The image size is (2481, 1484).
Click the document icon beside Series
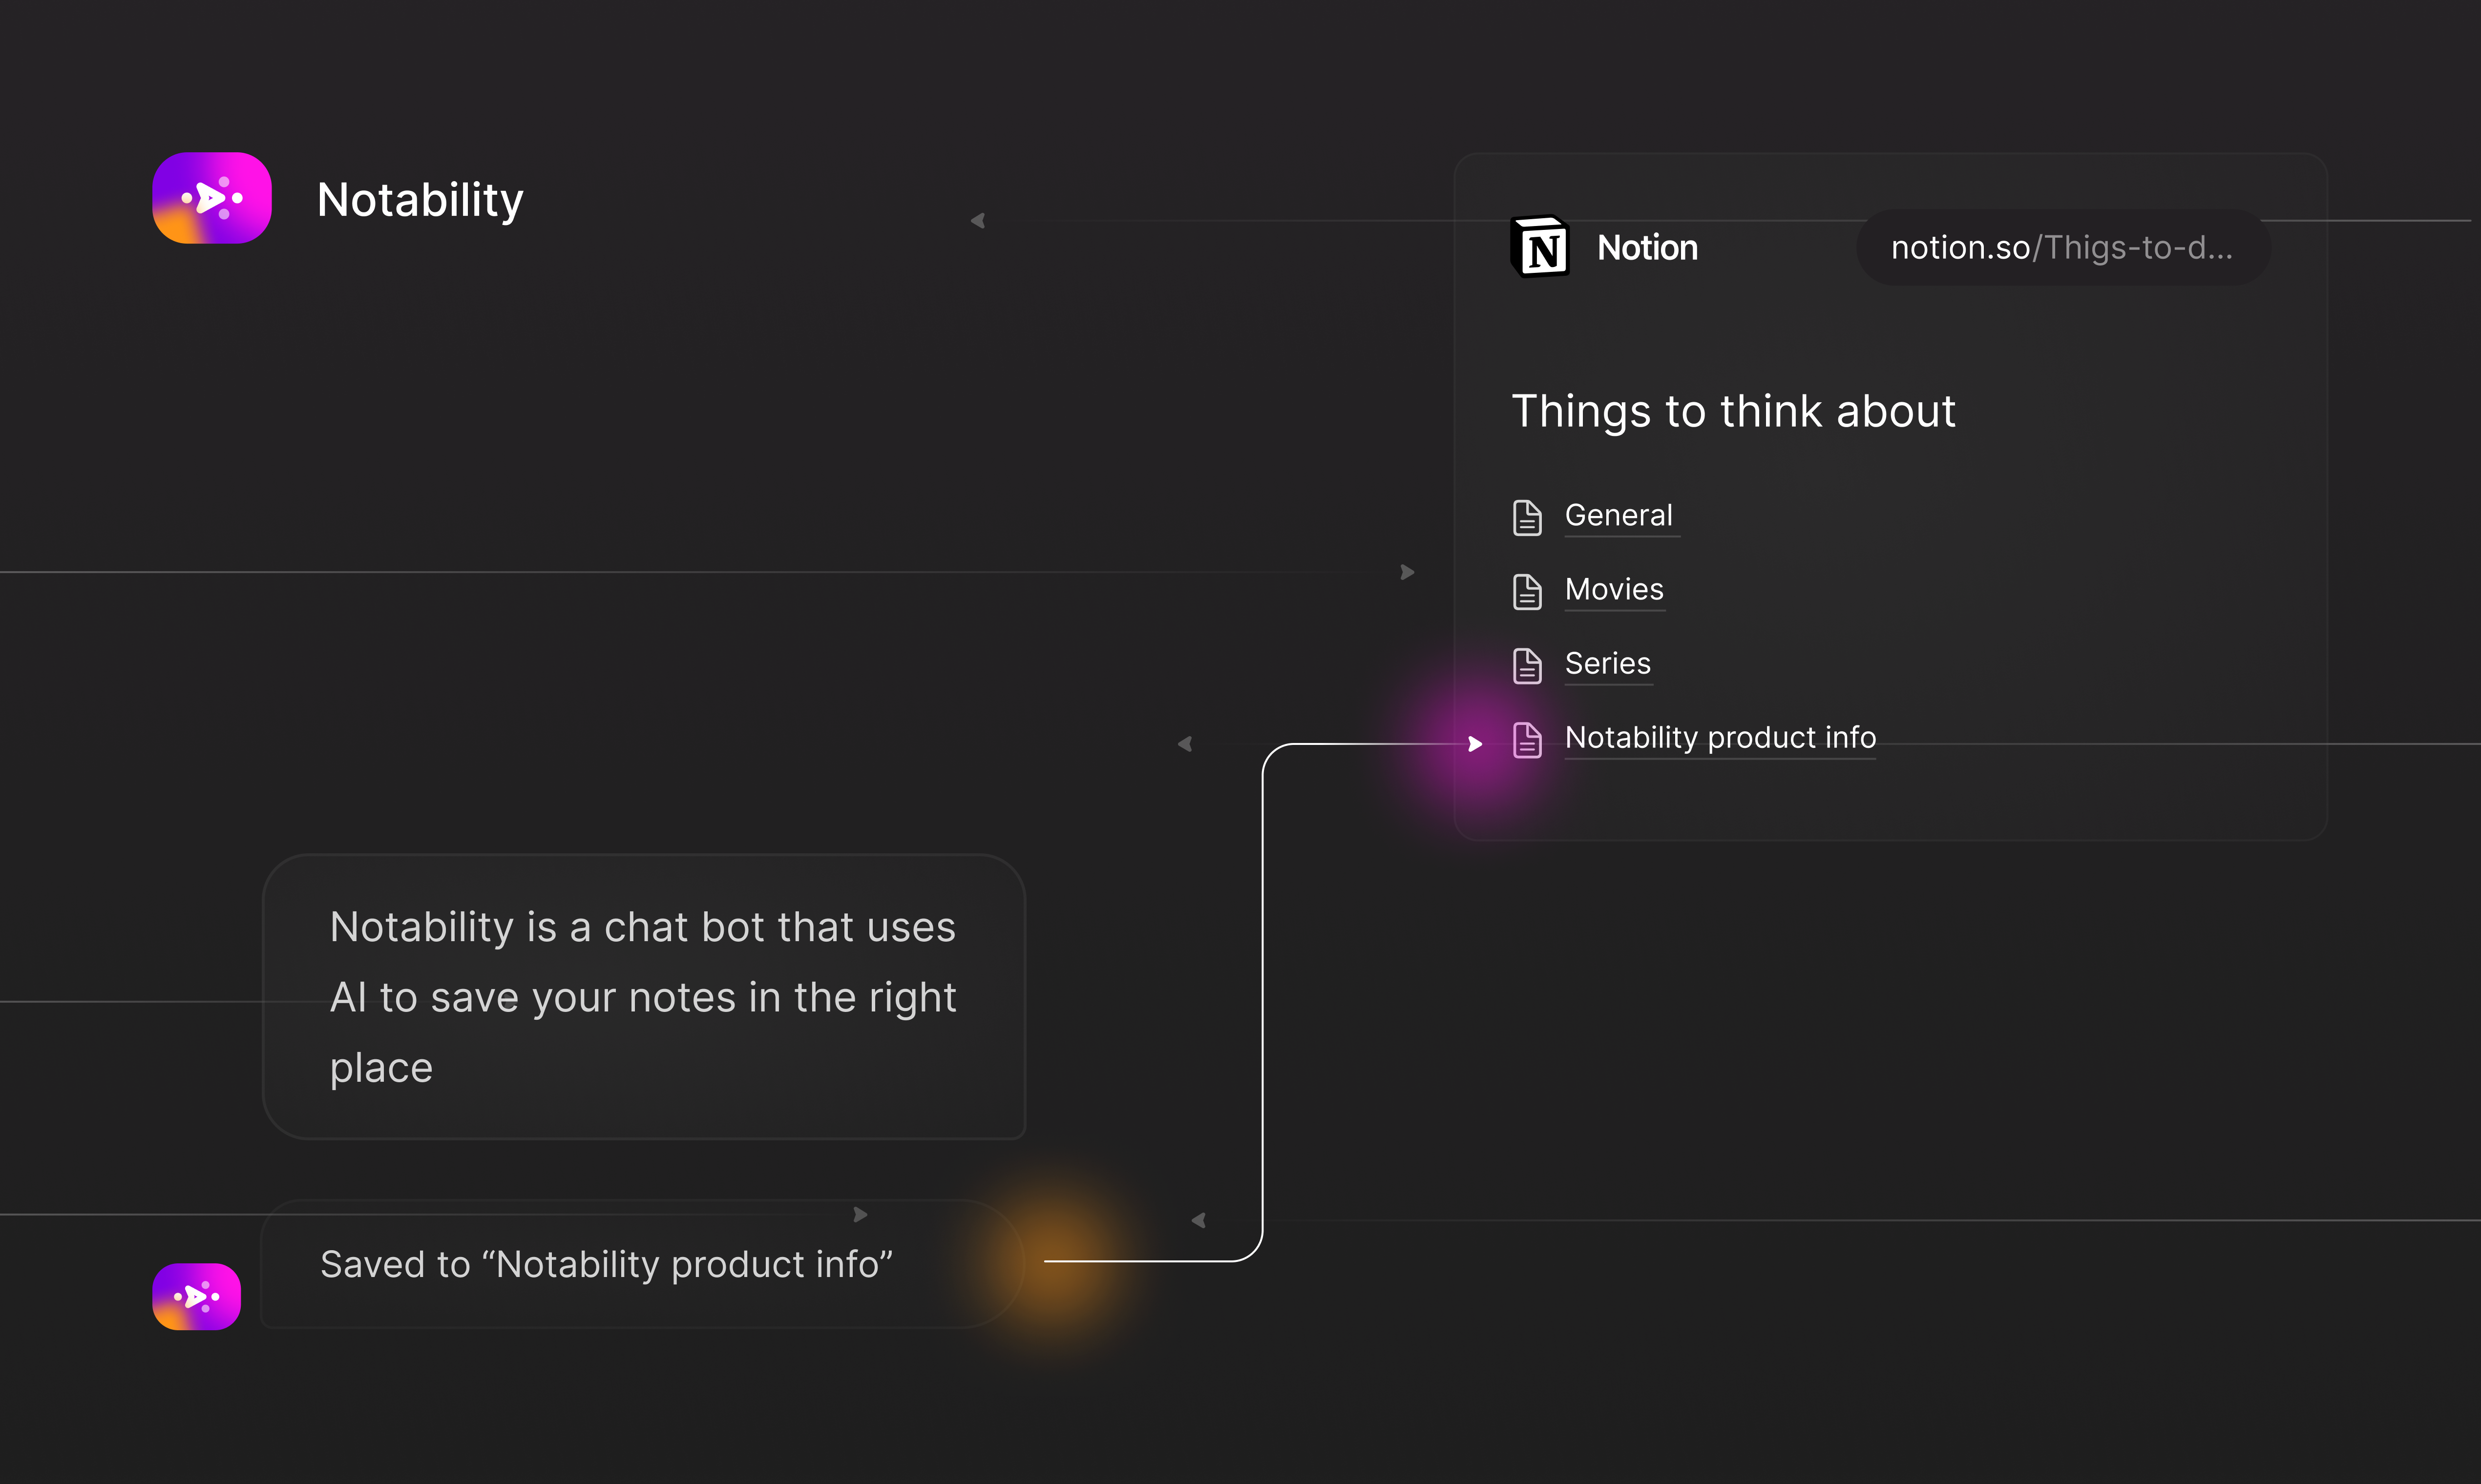coord(1527,665)
